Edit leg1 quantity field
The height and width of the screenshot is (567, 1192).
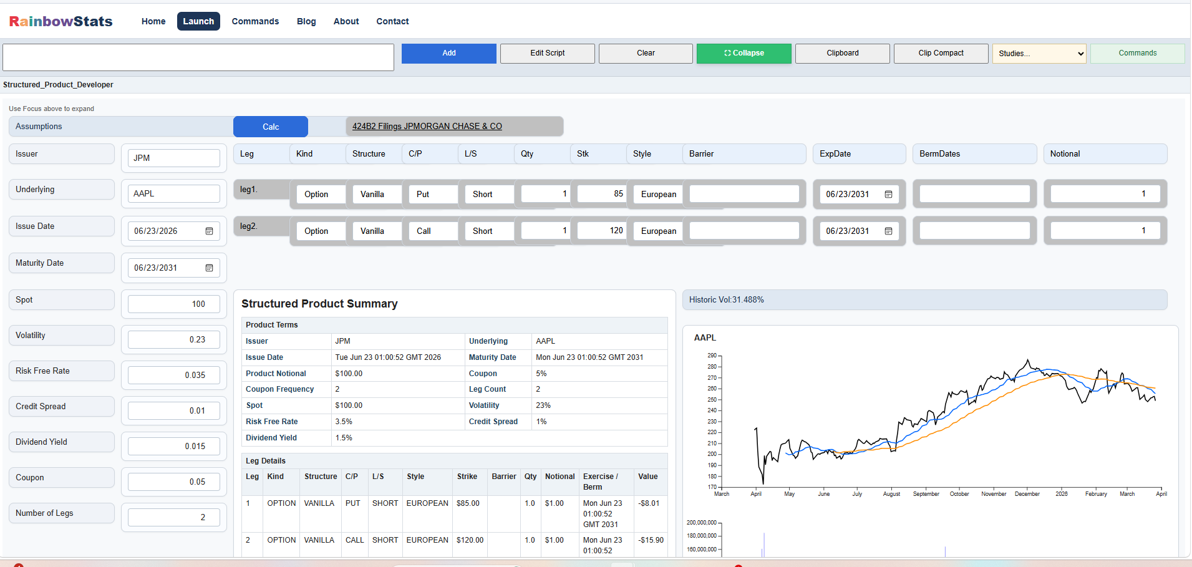[x=545, y=194]
